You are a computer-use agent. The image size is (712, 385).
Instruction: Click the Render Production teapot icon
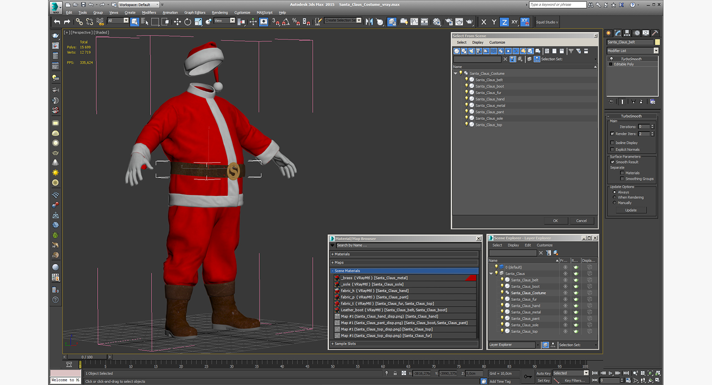[470, 22]
